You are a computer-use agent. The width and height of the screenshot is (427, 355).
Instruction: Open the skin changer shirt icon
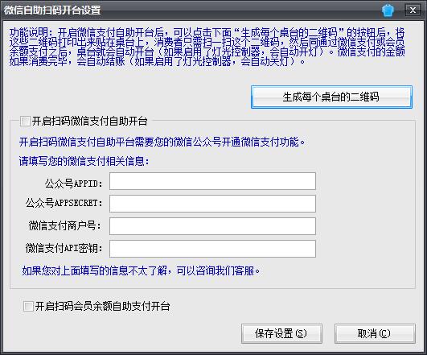point(388,10)
